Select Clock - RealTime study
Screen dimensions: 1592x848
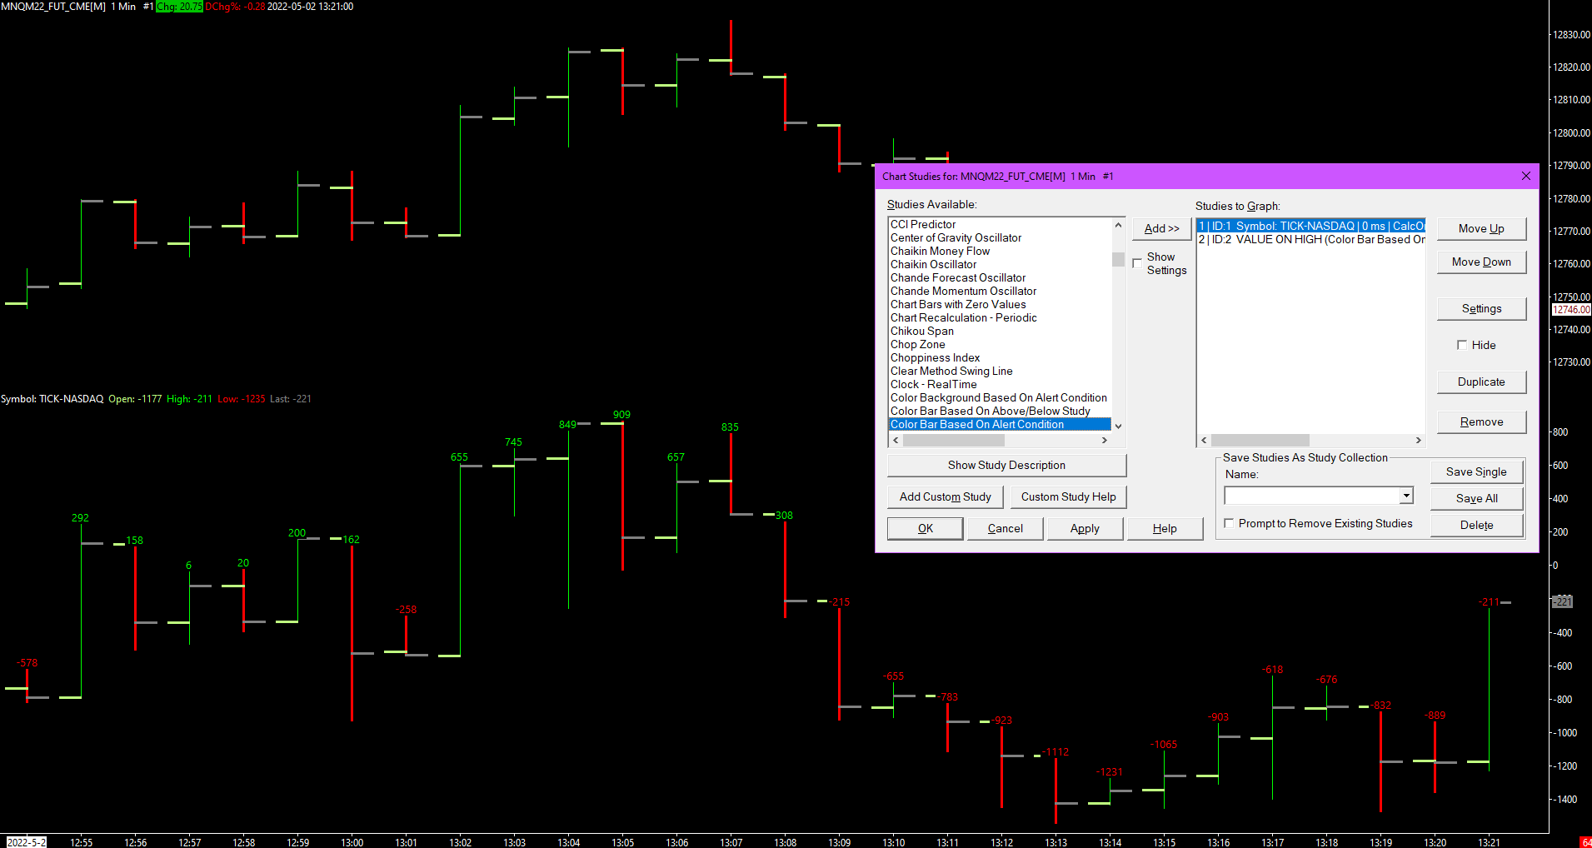(1000, 384)
